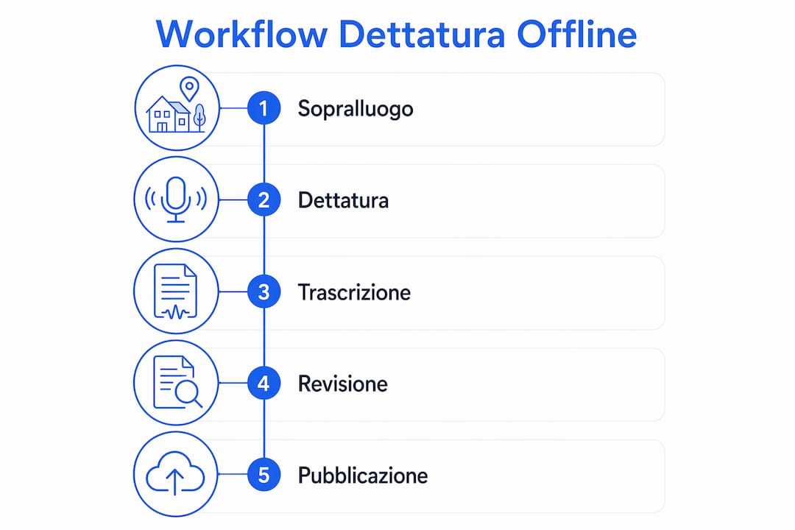Click the Dettatura step label
795x530 pixels.
pyautogui.click(x=343, y=200)
